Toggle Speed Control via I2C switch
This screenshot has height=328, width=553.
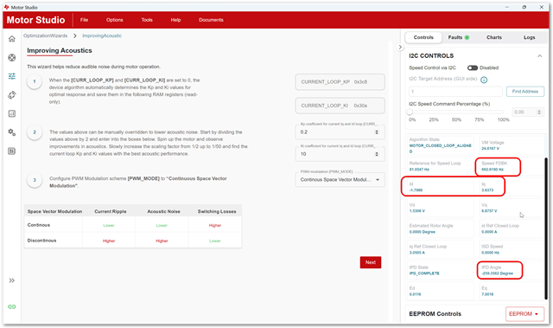click(473, 68)
